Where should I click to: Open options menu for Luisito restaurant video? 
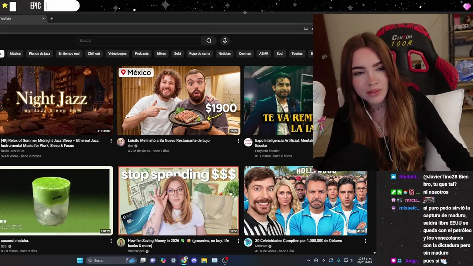238,141
